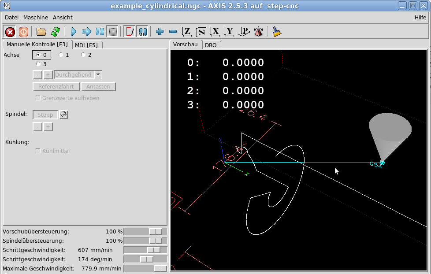Stop program execution
Screen dimensions: 431x274
tap(113, 32)
